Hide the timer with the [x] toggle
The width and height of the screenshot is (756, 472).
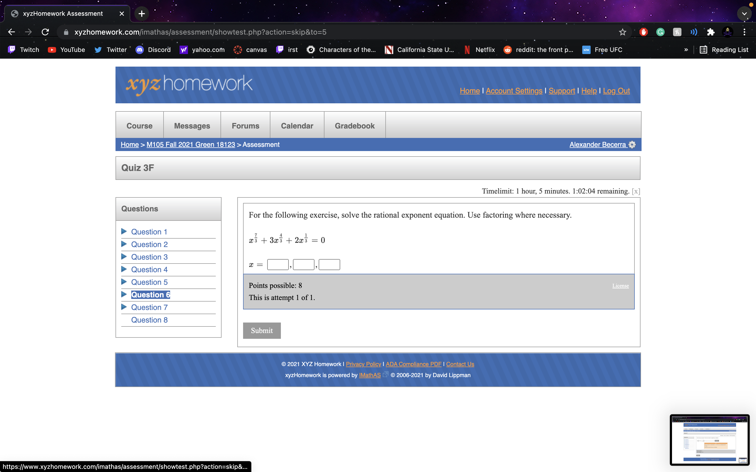tap(636, 191)
